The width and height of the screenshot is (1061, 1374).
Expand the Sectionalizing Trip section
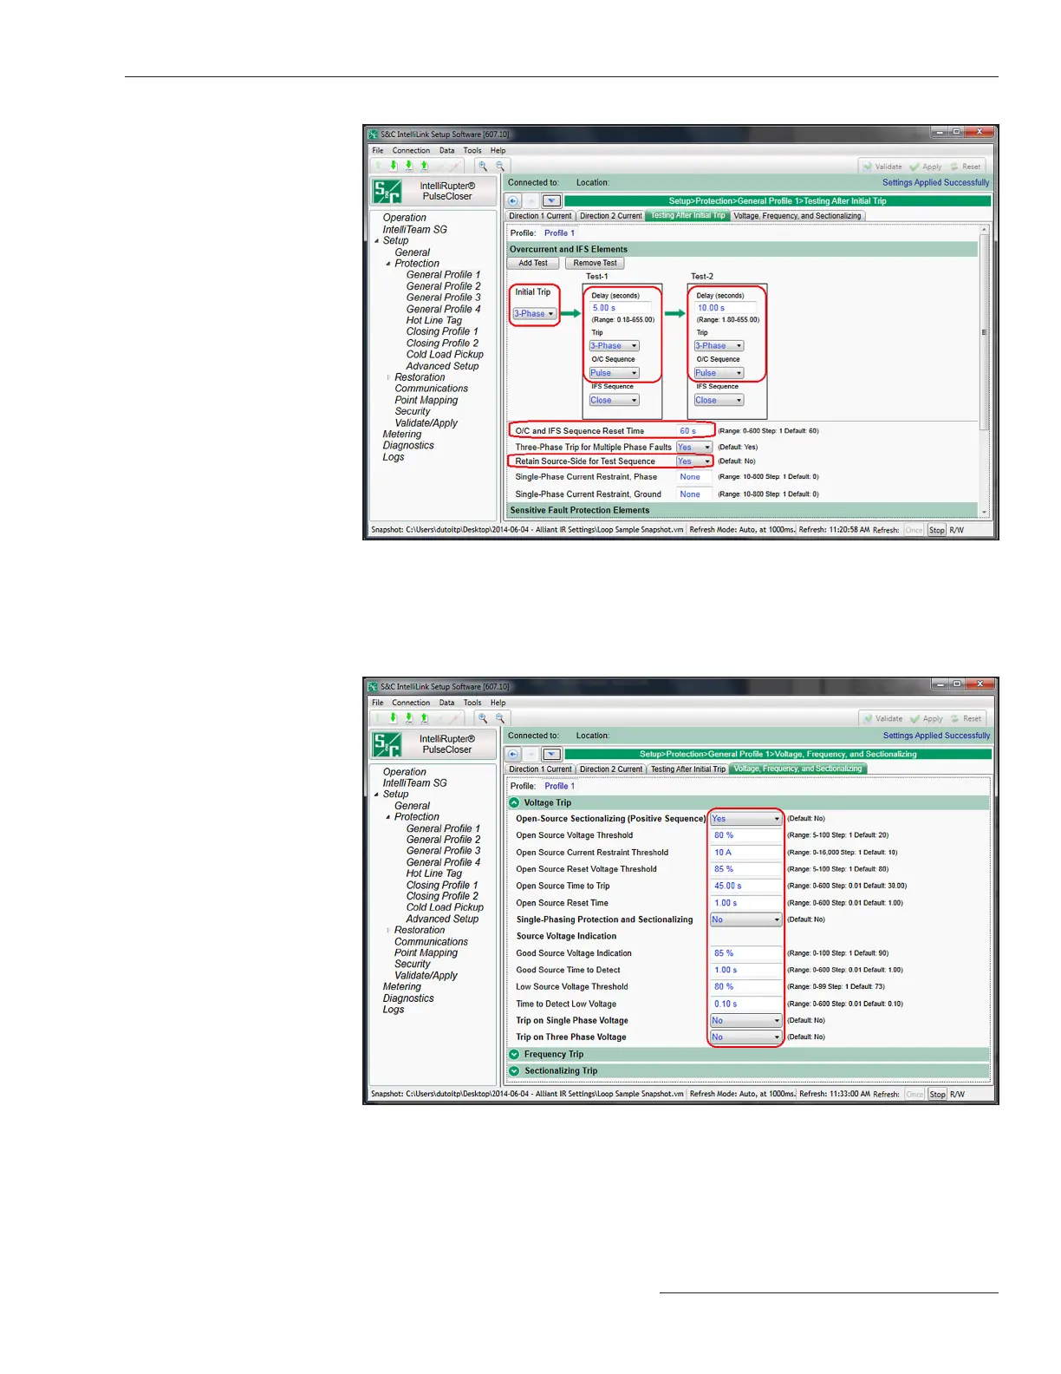click(x=514, y=1070)
